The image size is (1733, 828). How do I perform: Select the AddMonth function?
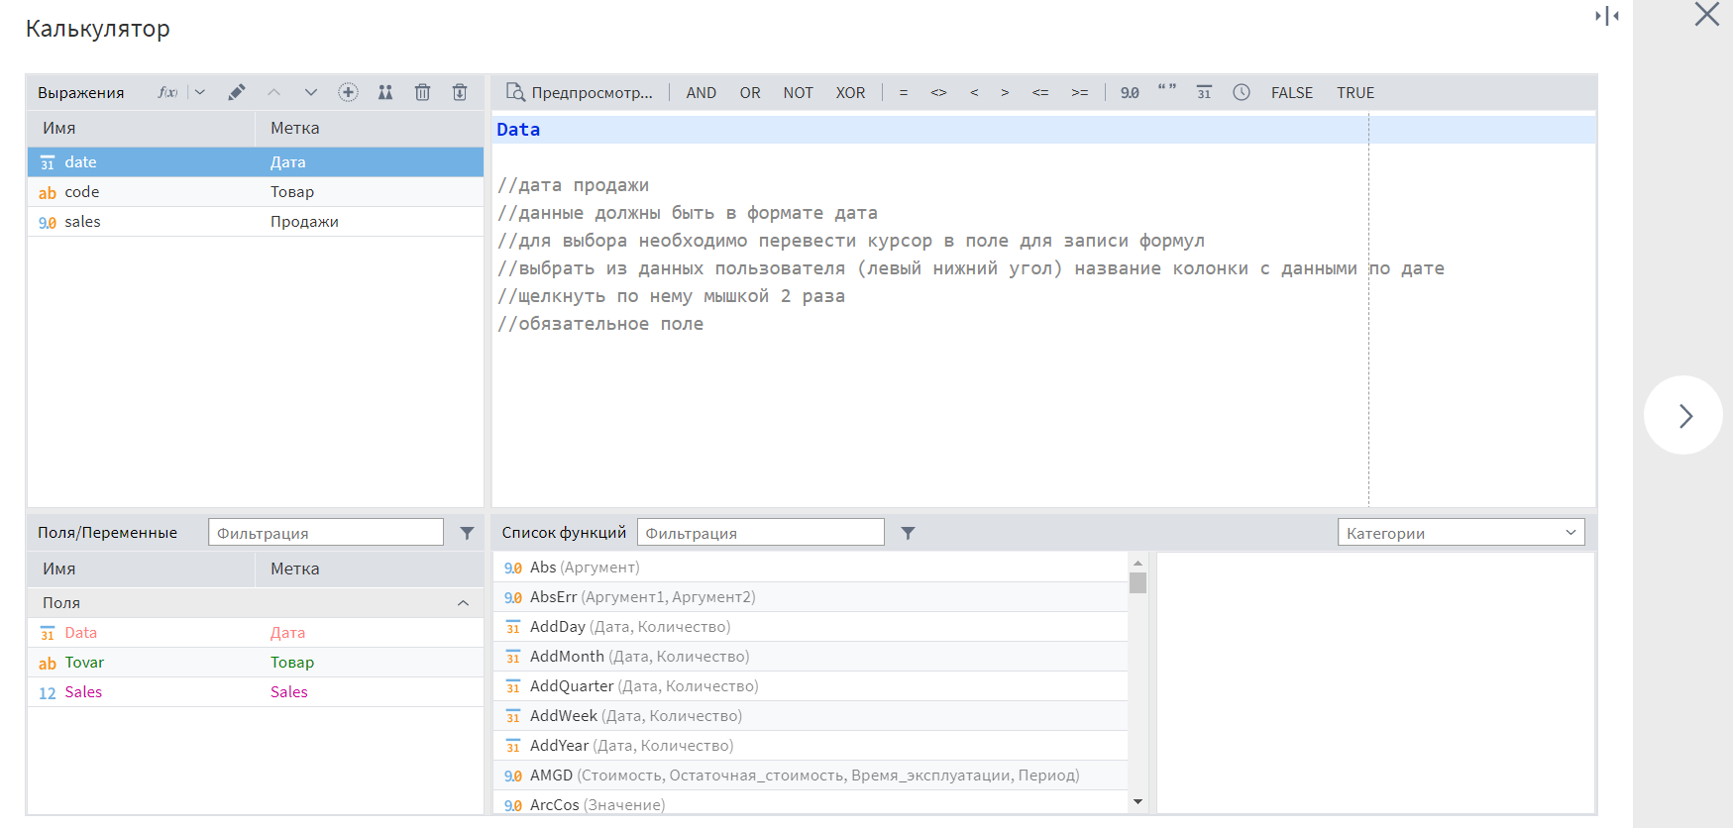811,656
